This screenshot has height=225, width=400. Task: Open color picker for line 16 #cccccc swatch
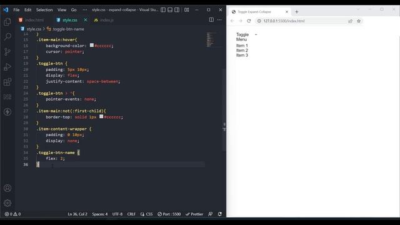92,45
